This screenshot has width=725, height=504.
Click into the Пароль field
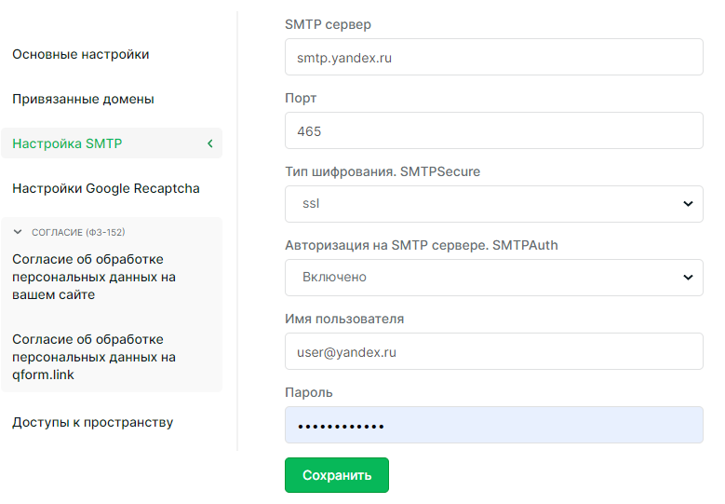pyautogui.click(x=494, y=425)
